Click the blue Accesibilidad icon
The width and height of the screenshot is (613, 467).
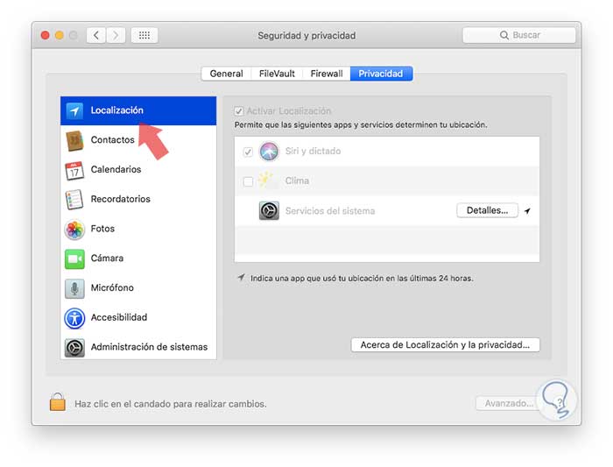[74, 318]
